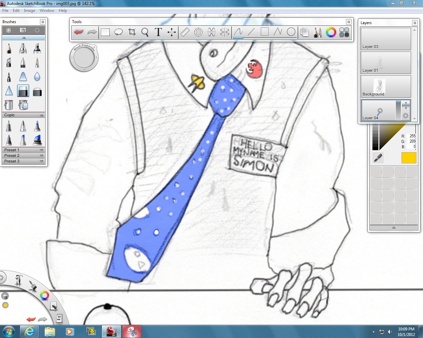Collapse the color swatches panel arrow

point(394,227)
